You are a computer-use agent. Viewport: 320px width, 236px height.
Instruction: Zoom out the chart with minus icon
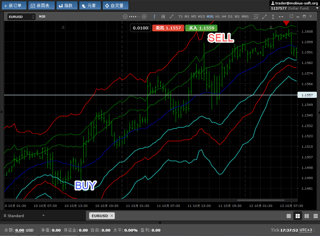pos(125,16)
